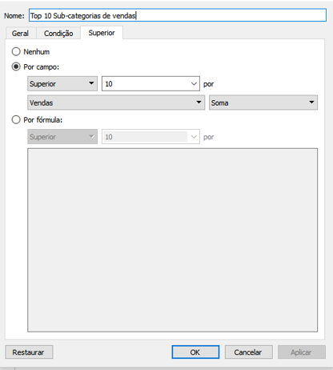
Task: Expand the count combo box showing 10
Action: point(150,83)
